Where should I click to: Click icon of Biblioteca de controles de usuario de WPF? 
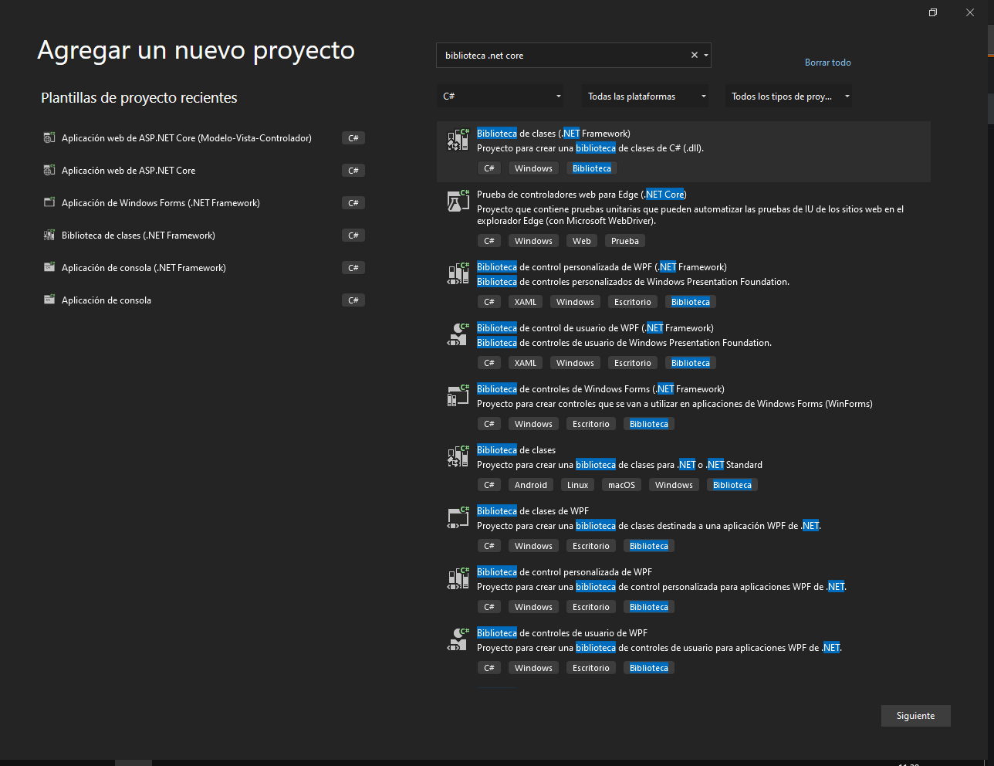pyautogui.click(x=458, y=639)
